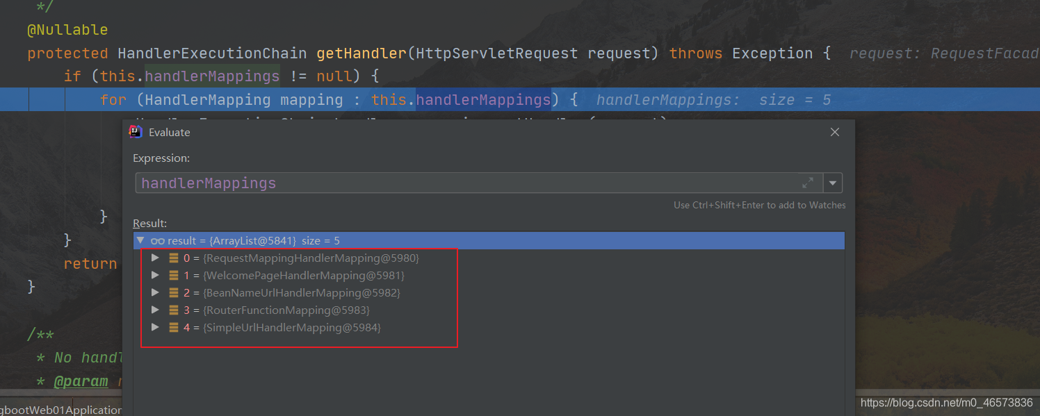Screen dimensions: 1040x416
Task: Click the Evaluate dialog title text
Action: 170,132
